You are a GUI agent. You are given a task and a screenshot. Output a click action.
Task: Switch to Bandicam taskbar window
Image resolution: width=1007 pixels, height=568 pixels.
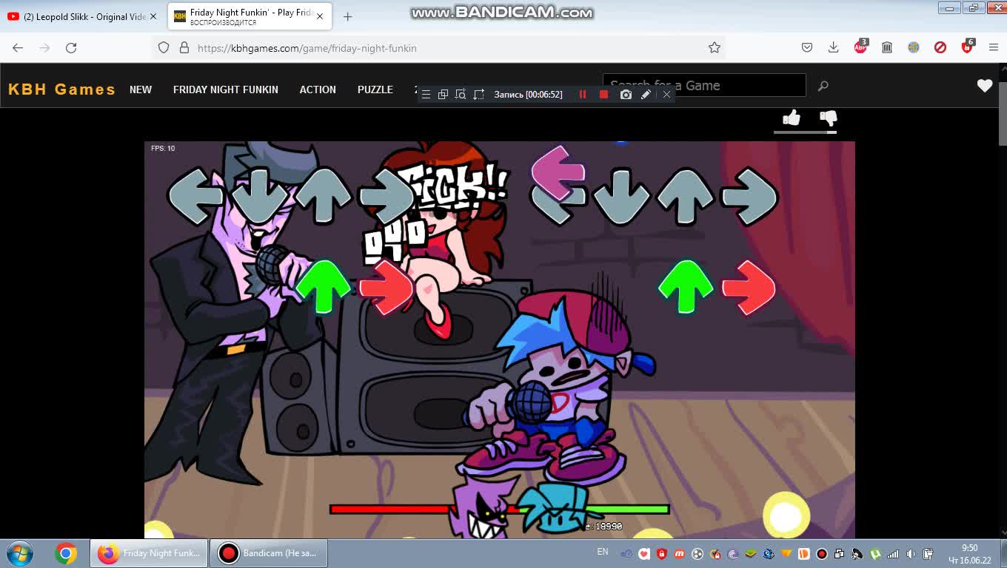click(269, 553)
